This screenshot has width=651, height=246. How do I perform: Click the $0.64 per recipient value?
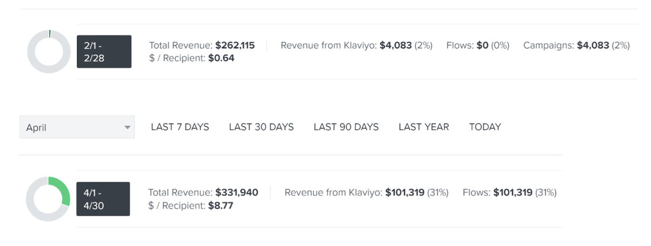coord(221,58)
